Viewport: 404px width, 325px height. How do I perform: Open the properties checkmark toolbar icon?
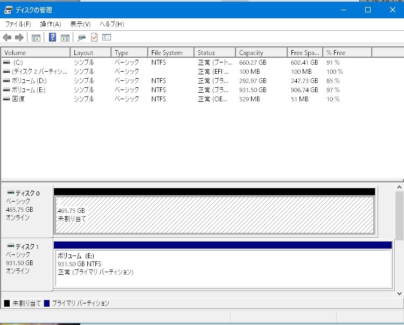tap(94, 37)
